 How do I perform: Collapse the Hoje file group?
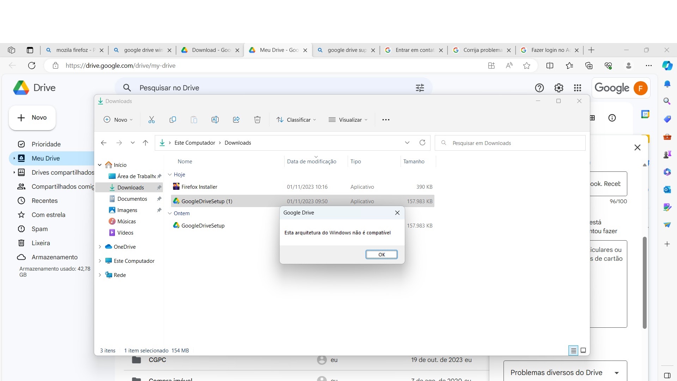click(x=170, y=175)
